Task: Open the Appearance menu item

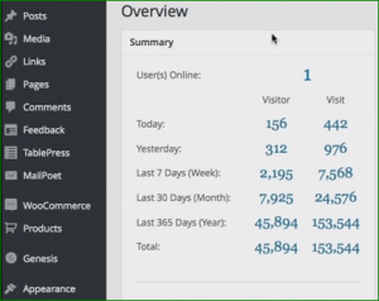Action: (48, 289)
